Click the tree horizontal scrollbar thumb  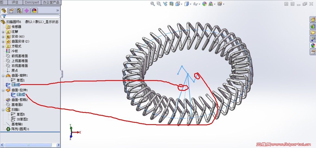pos(28,145)
